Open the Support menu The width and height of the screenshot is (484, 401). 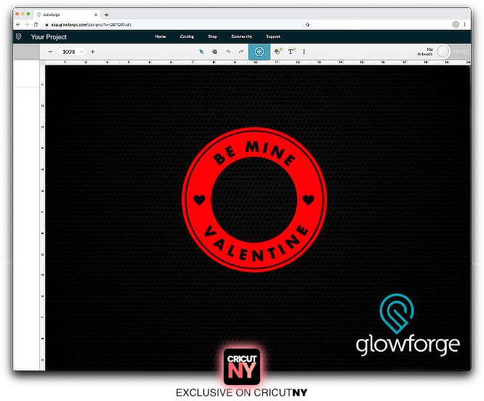pyautogui.click(x=273, y=36)
